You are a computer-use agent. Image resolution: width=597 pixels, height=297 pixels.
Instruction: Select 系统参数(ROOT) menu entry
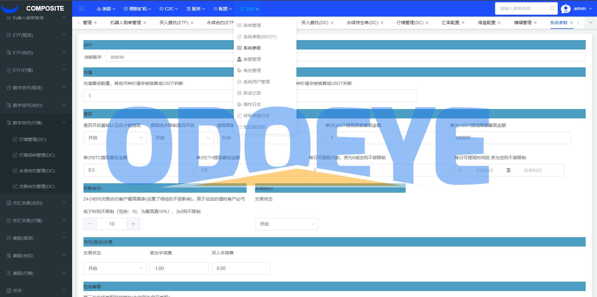point(265,37)
